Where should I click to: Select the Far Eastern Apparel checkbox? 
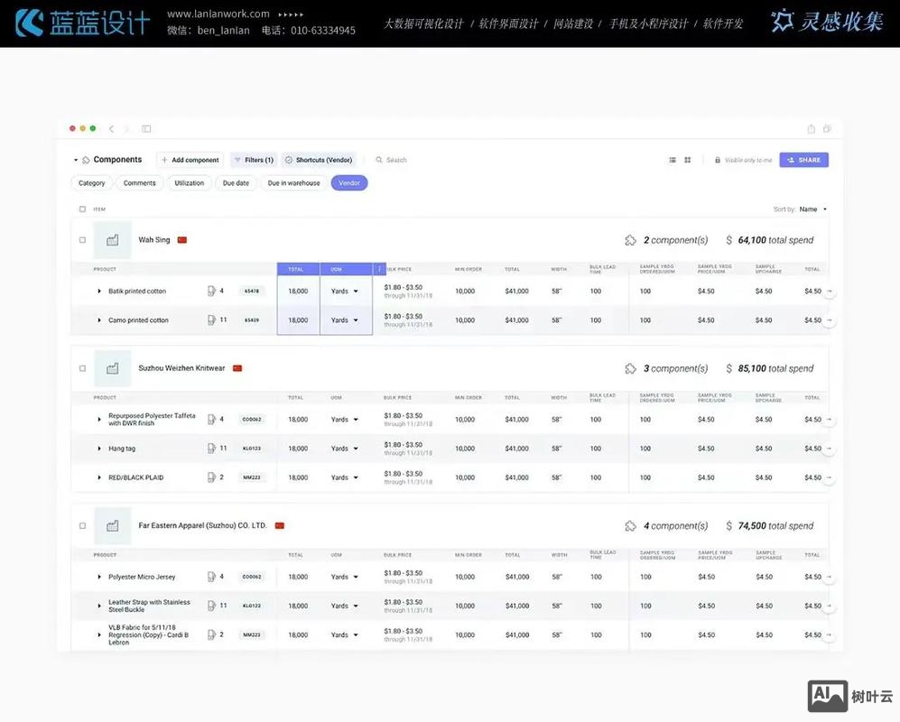[x=82, y=525]
